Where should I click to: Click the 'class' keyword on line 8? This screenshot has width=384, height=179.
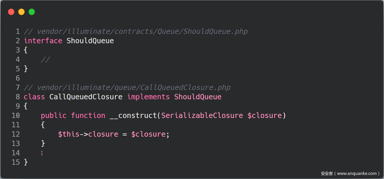(x=34, y=97)
